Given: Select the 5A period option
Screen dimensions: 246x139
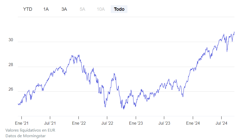Looking at the screenshot, I should tap(82, 9).
